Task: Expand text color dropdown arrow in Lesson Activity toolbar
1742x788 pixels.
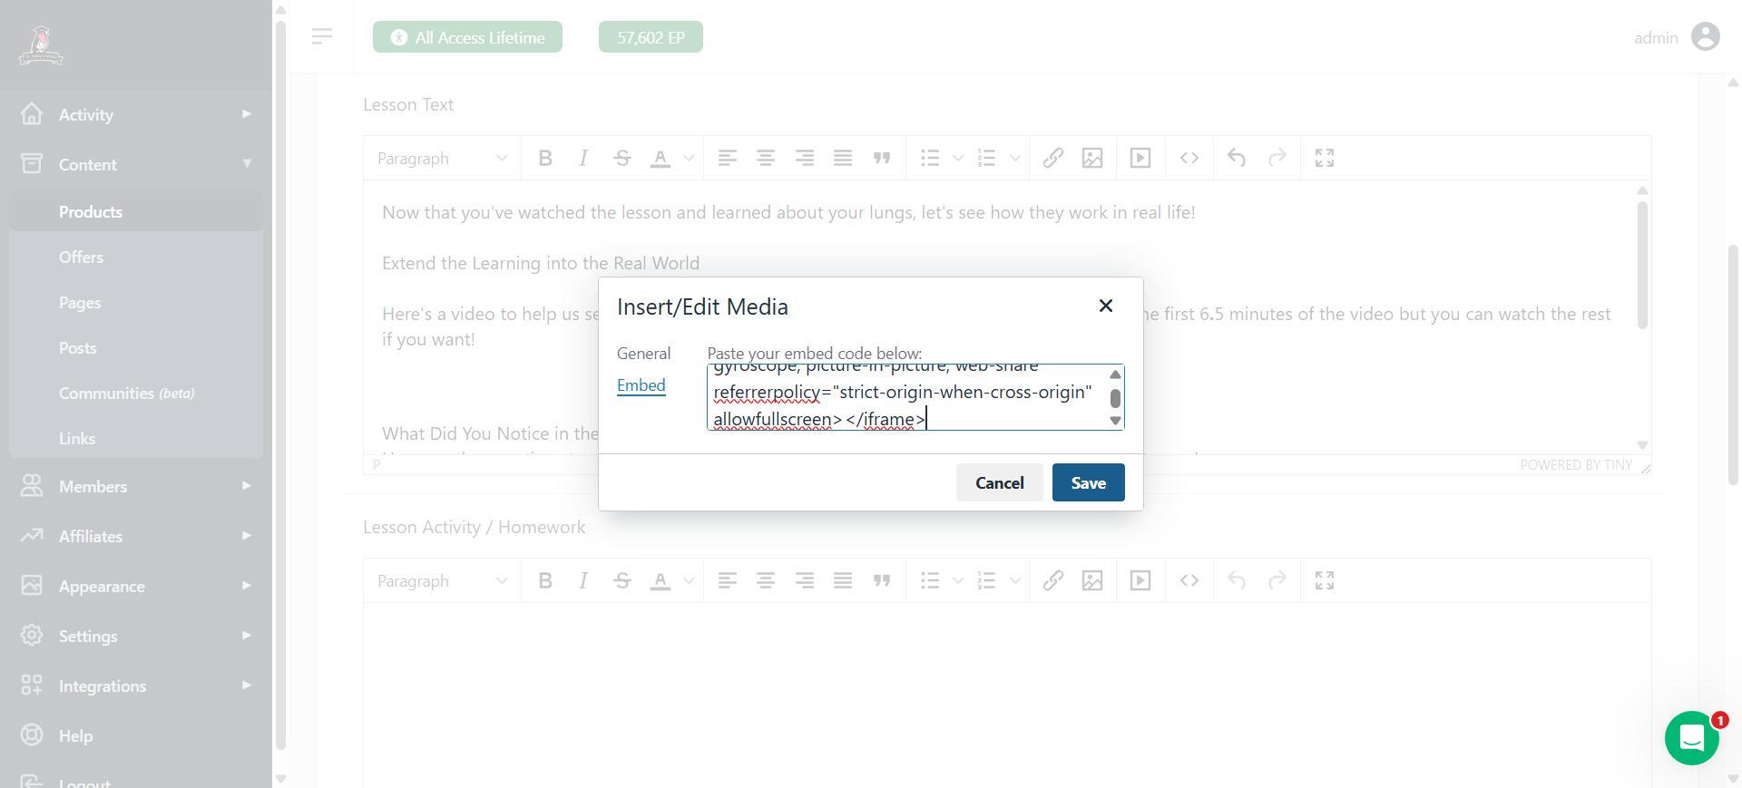Action: 689,580
